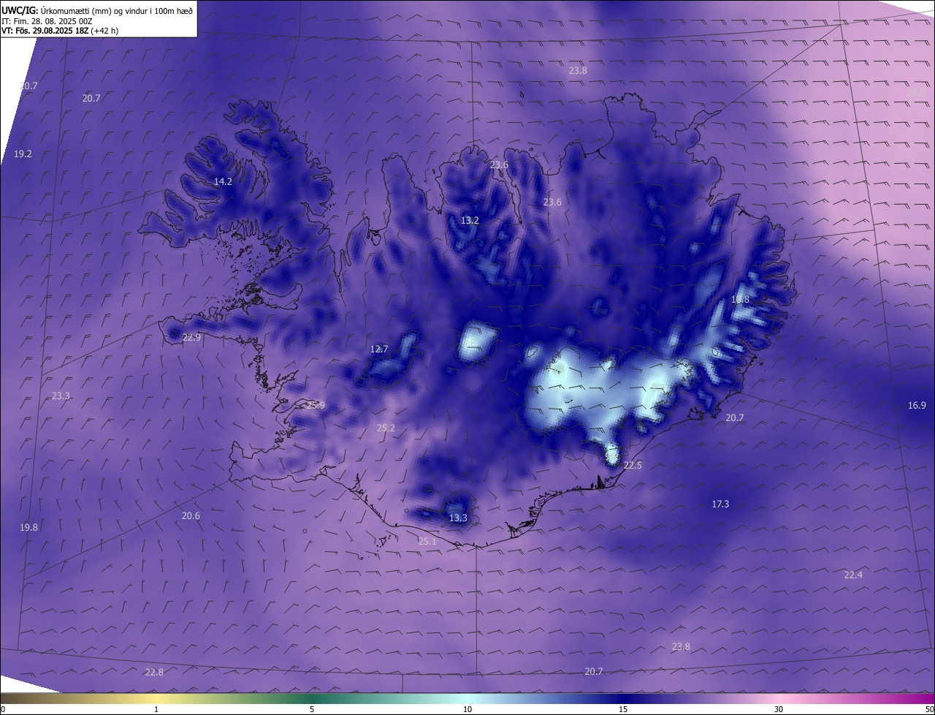Click the 19.2 value label
This screenshot has width=935, height=715.
tap(23, 154)
